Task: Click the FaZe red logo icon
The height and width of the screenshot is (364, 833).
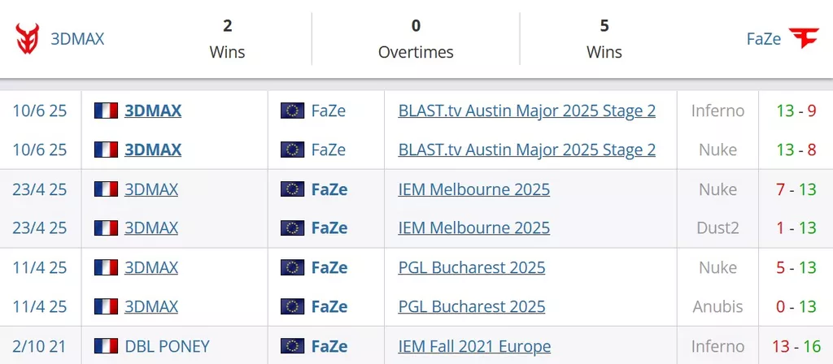Action: (804, 38)
